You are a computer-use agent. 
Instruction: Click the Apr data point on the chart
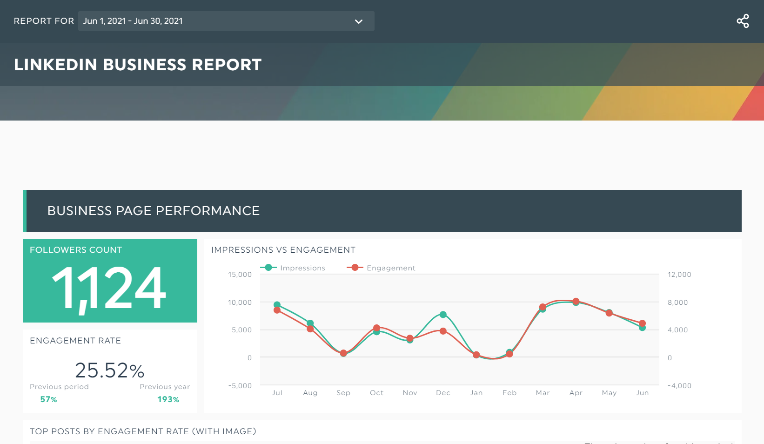[x=576, y=302]
